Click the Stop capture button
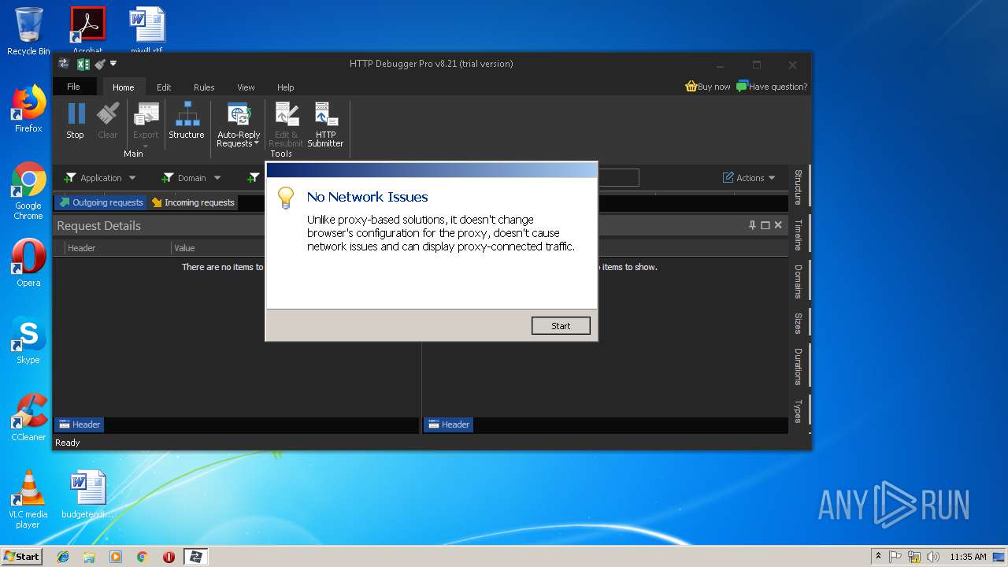Image resolution: width=1008 pixels, height=567 pixels. tap(76, 121)
